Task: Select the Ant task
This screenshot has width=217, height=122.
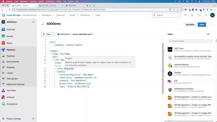Action: coord(190,82)
